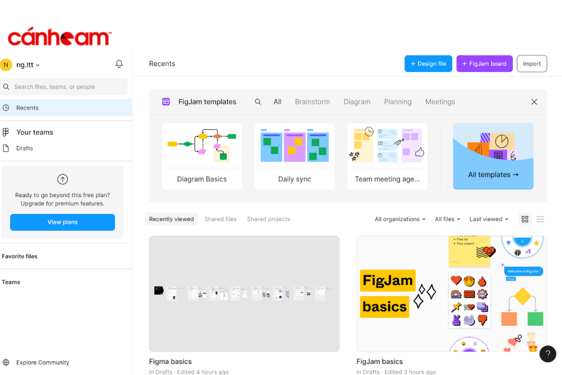562x375 pixels.
Task: Create a new FigJam board
Action: pos(484,64)
